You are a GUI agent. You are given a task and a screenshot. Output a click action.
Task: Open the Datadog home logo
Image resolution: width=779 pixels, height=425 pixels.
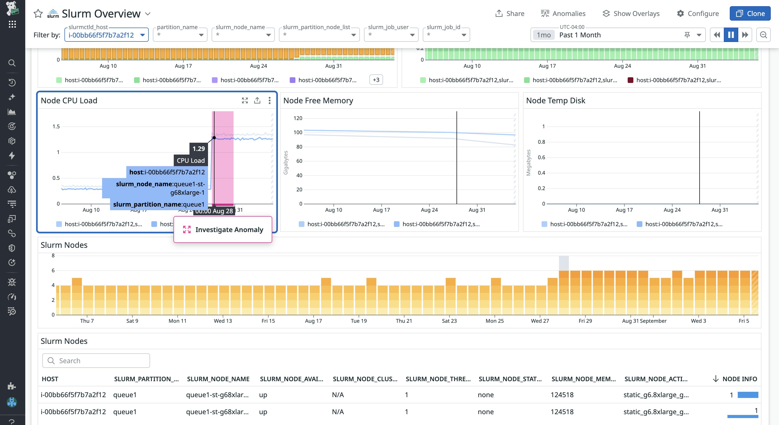12,8
